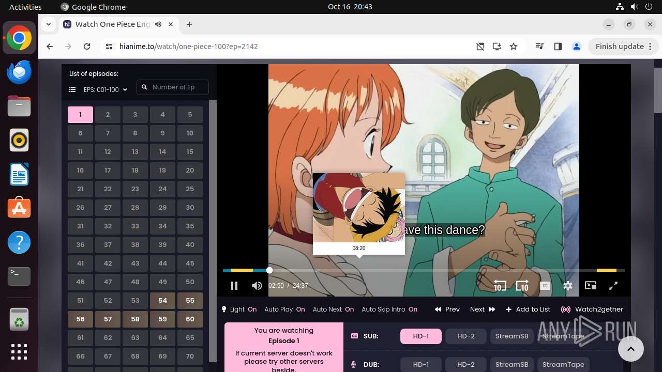Open Watch2gether
Image resolution: width=662 pixels, height=372 pixels.
point(592,309)
